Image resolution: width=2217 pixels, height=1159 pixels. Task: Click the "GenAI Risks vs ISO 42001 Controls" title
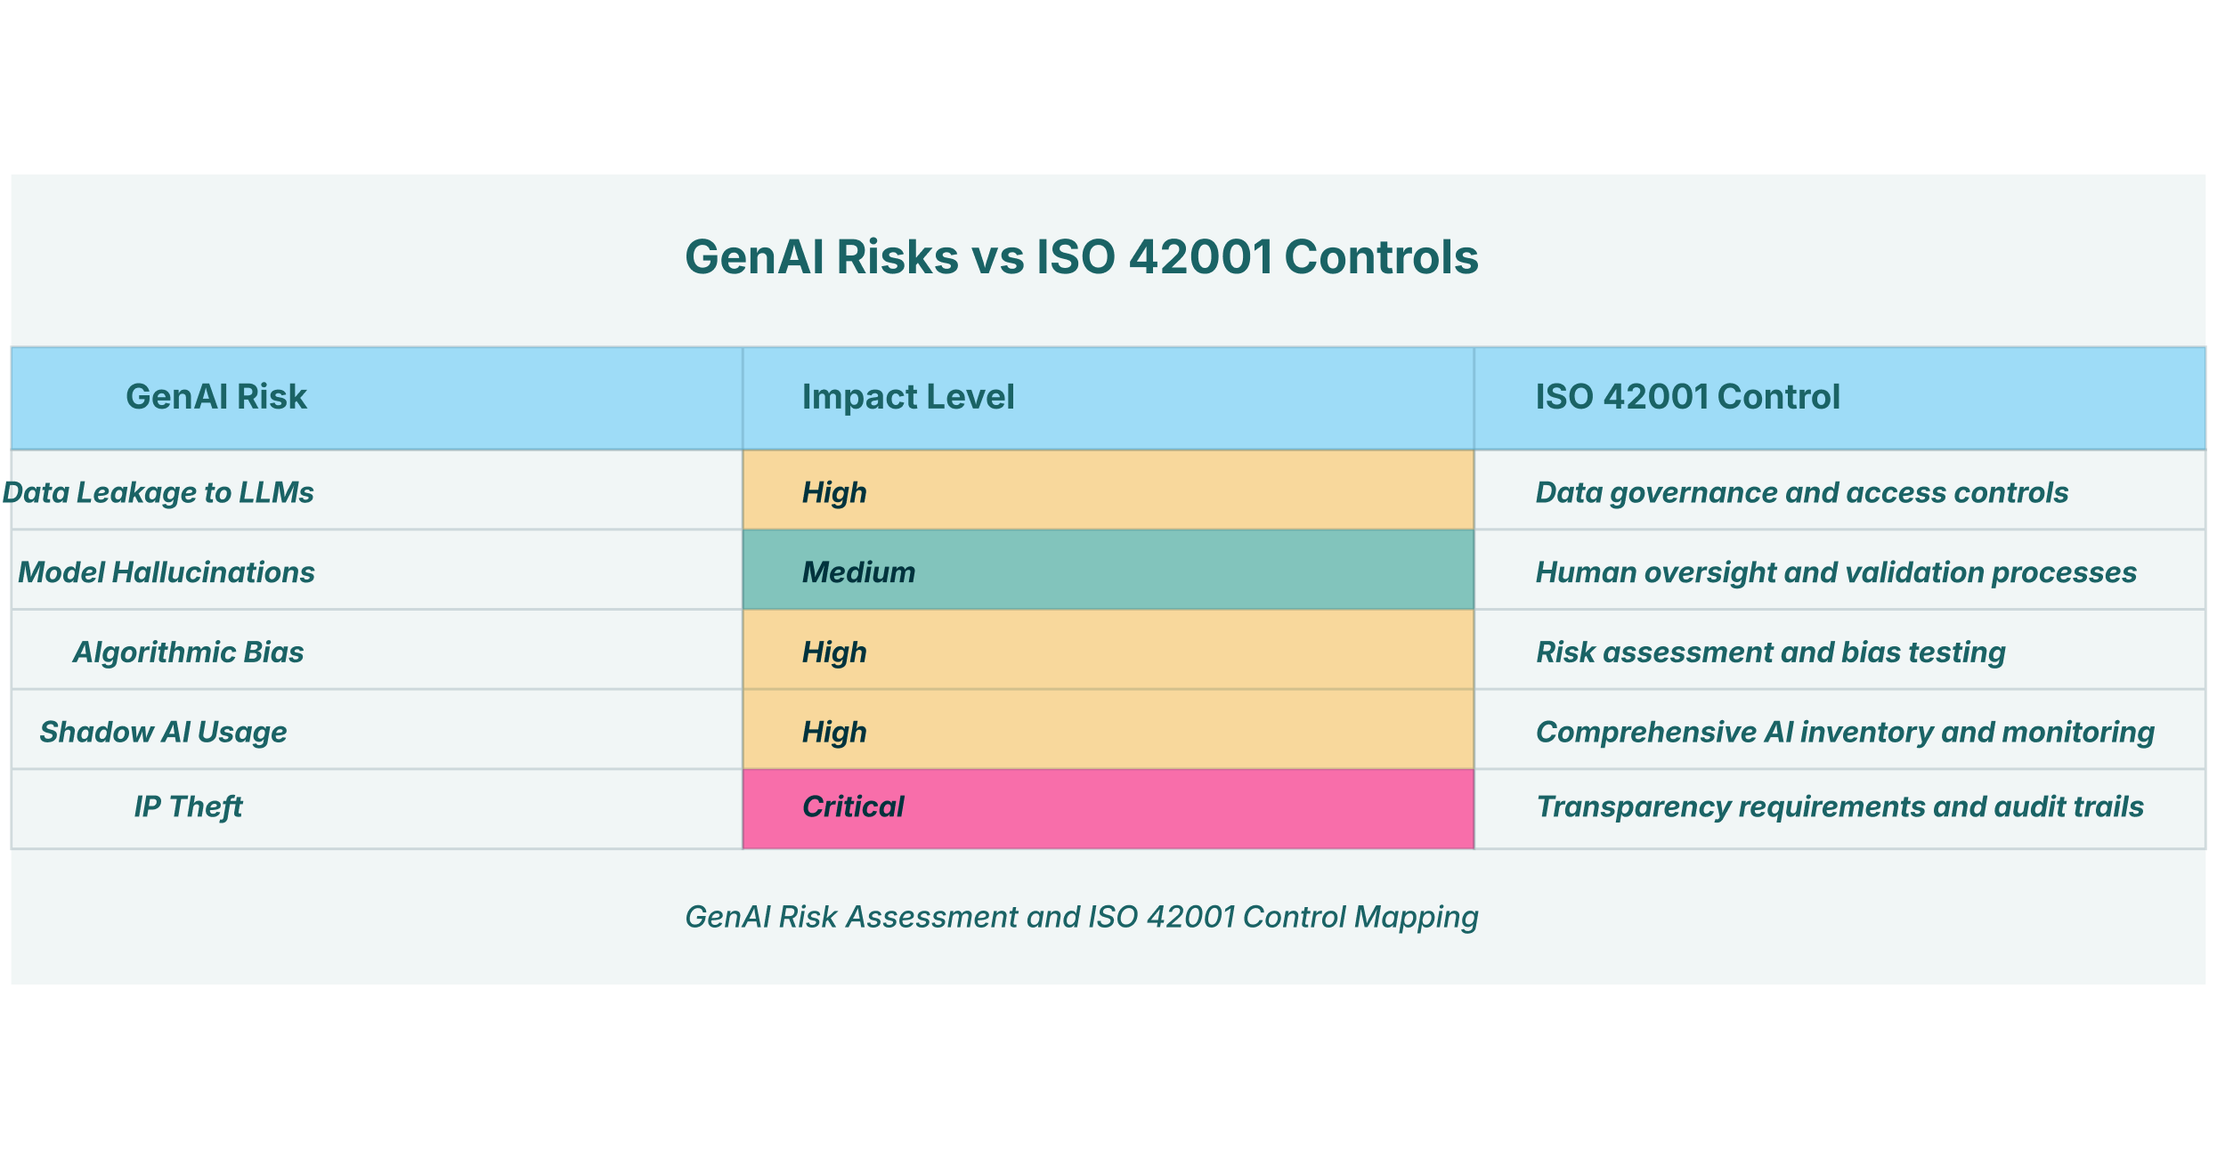click(1081, 257)
